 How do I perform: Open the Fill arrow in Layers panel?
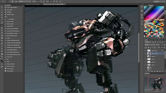tap(164, 48)
